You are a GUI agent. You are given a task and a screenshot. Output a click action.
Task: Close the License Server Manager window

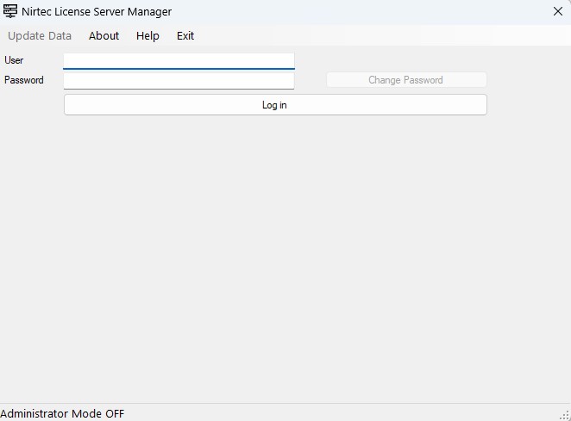557,12
